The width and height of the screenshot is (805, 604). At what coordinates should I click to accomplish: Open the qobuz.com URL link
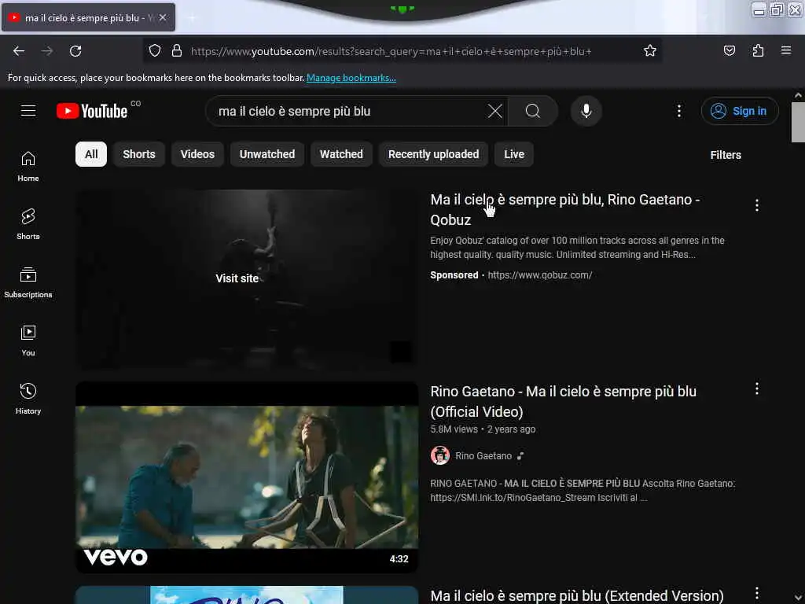pyautogui.click(x=539, y=275)
